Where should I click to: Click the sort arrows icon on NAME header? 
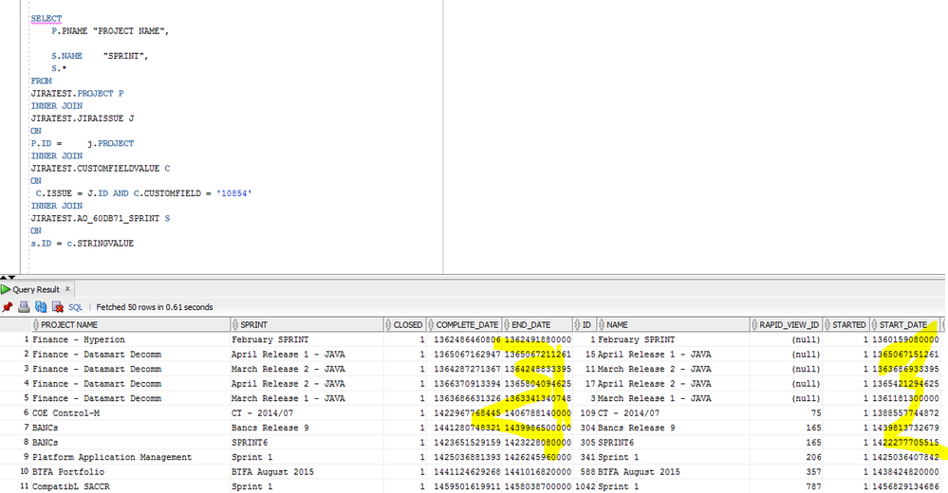pyautogui.click(x=601, y=324)
